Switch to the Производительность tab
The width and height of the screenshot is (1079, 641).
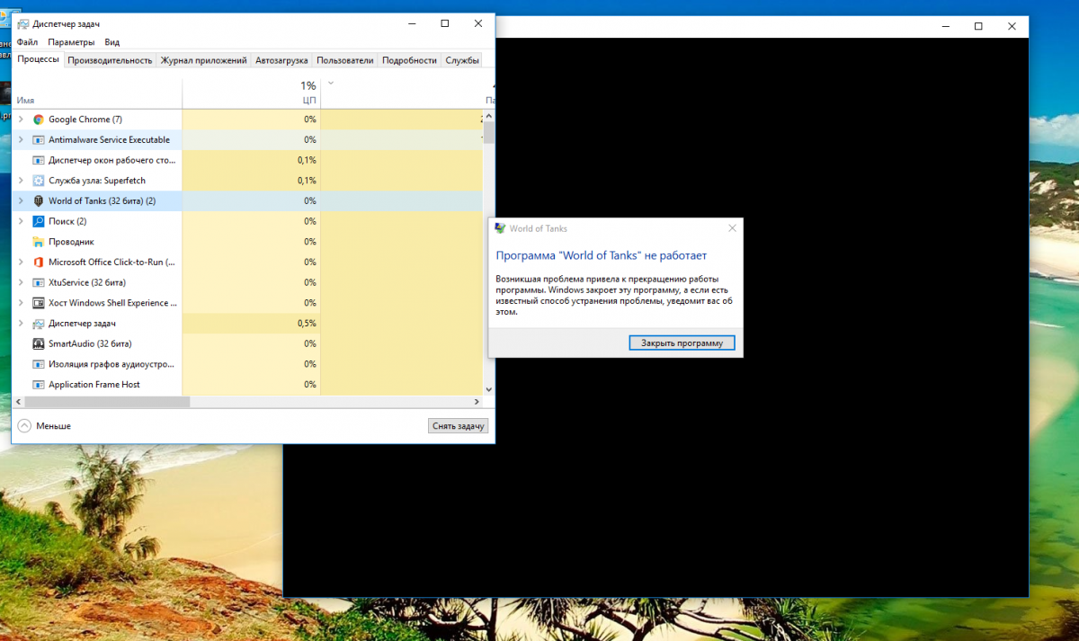tap(110, 60)
